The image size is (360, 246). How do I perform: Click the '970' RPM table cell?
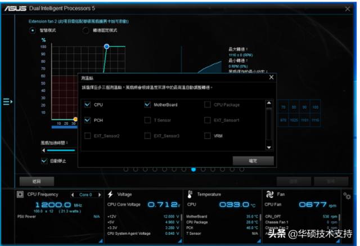(283, 120)
